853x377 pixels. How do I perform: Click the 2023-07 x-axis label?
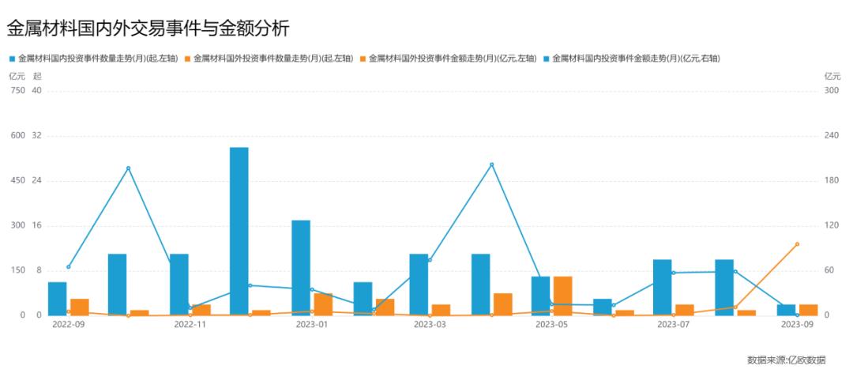coord(673,324)
